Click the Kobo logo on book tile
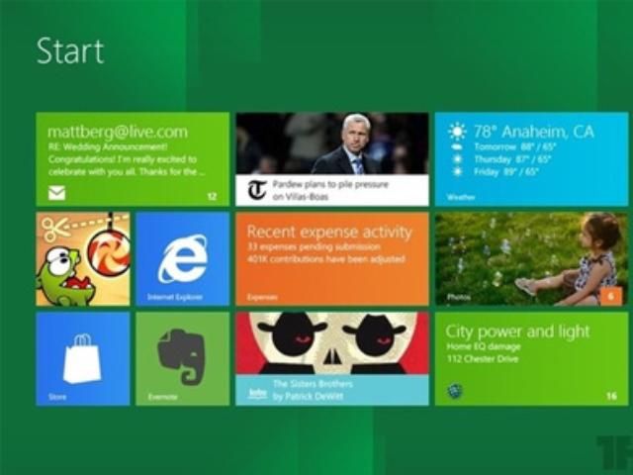Image resolution: width=633 pixels, height=475 pixels. tap(257, 392)
